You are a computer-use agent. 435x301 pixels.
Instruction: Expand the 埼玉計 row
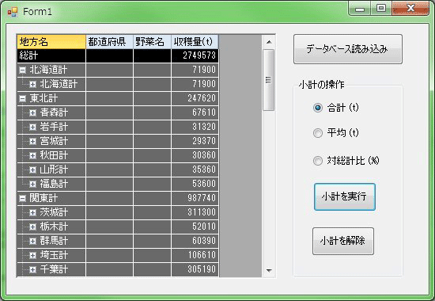32,255
